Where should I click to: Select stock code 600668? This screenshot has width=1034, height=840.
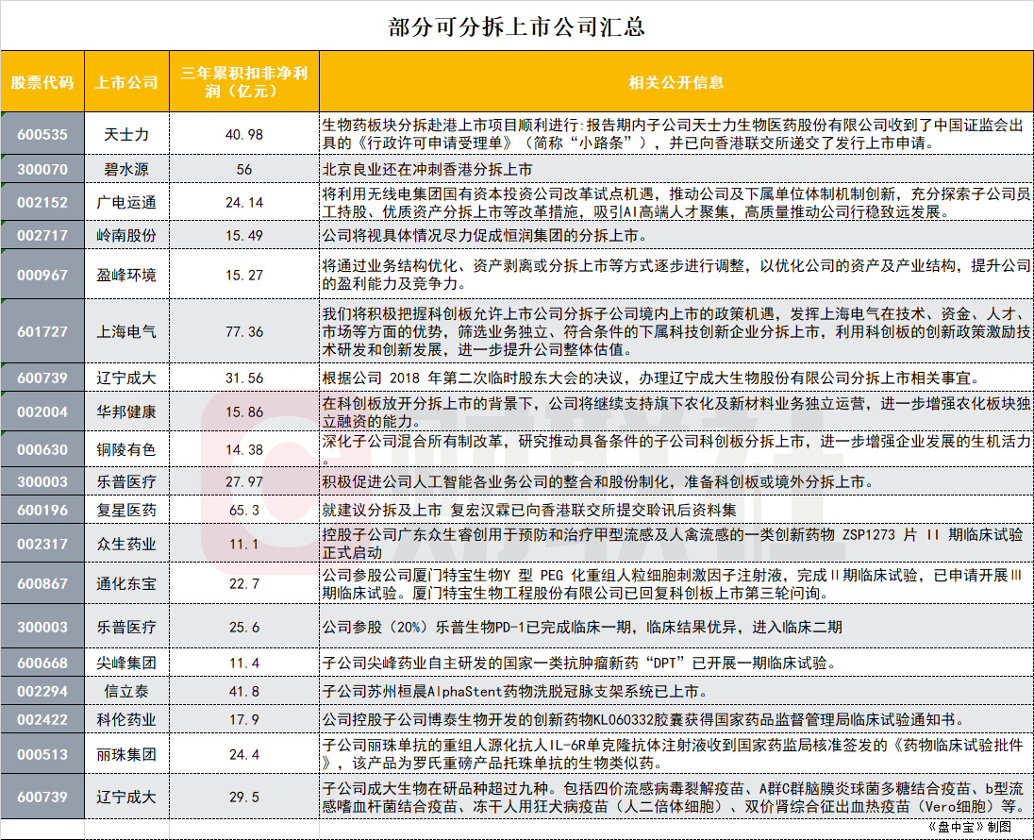(42, 663)
